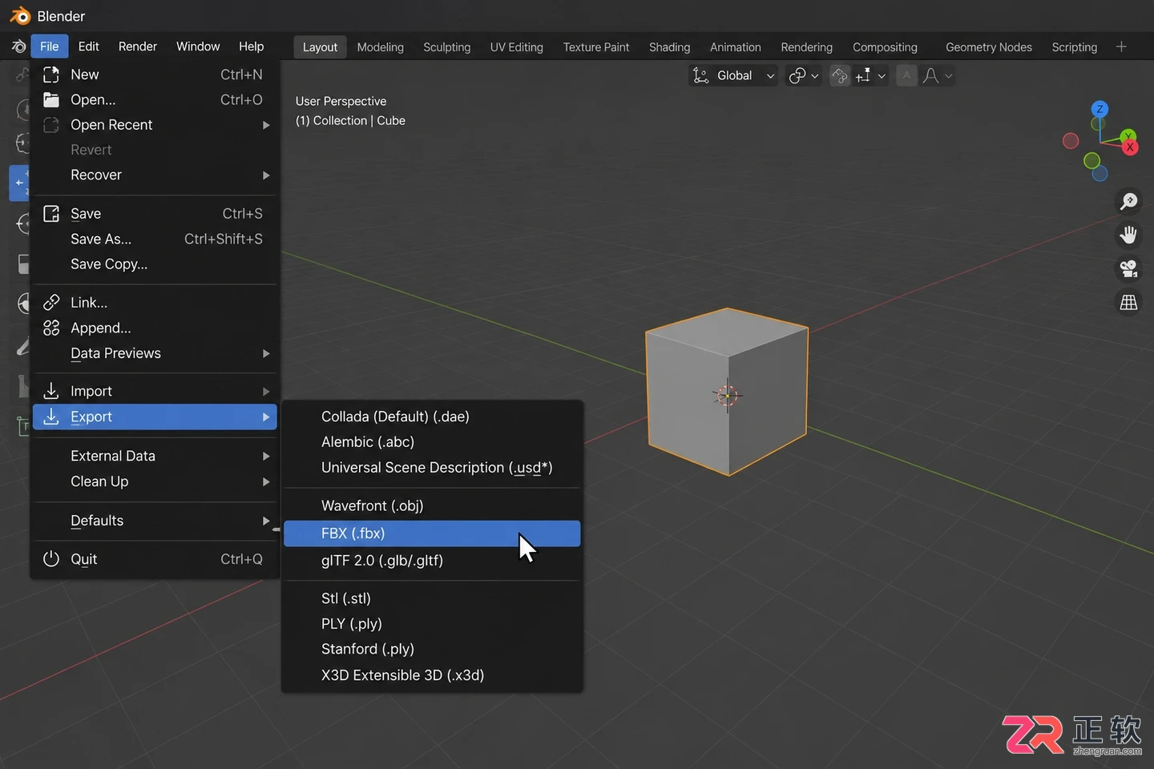Click the add workspace plus icon
Screen dimensions: 1154x769
click(x=1121, y=46)
